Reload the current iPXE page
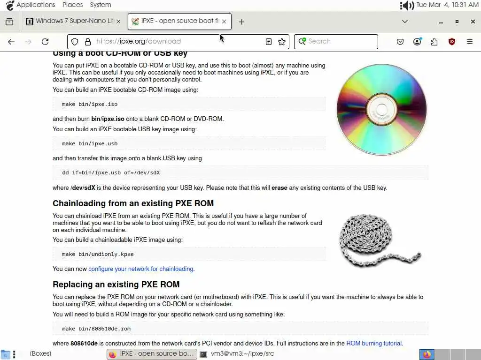 (45, 42)
